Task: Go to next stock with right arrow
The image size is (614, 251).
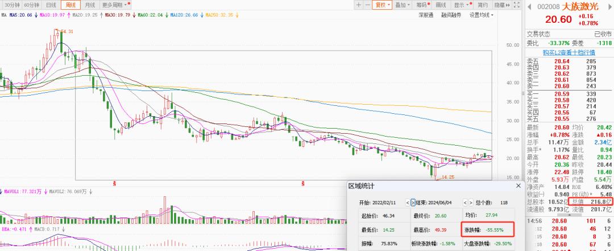Action: (x=610, y=6)
